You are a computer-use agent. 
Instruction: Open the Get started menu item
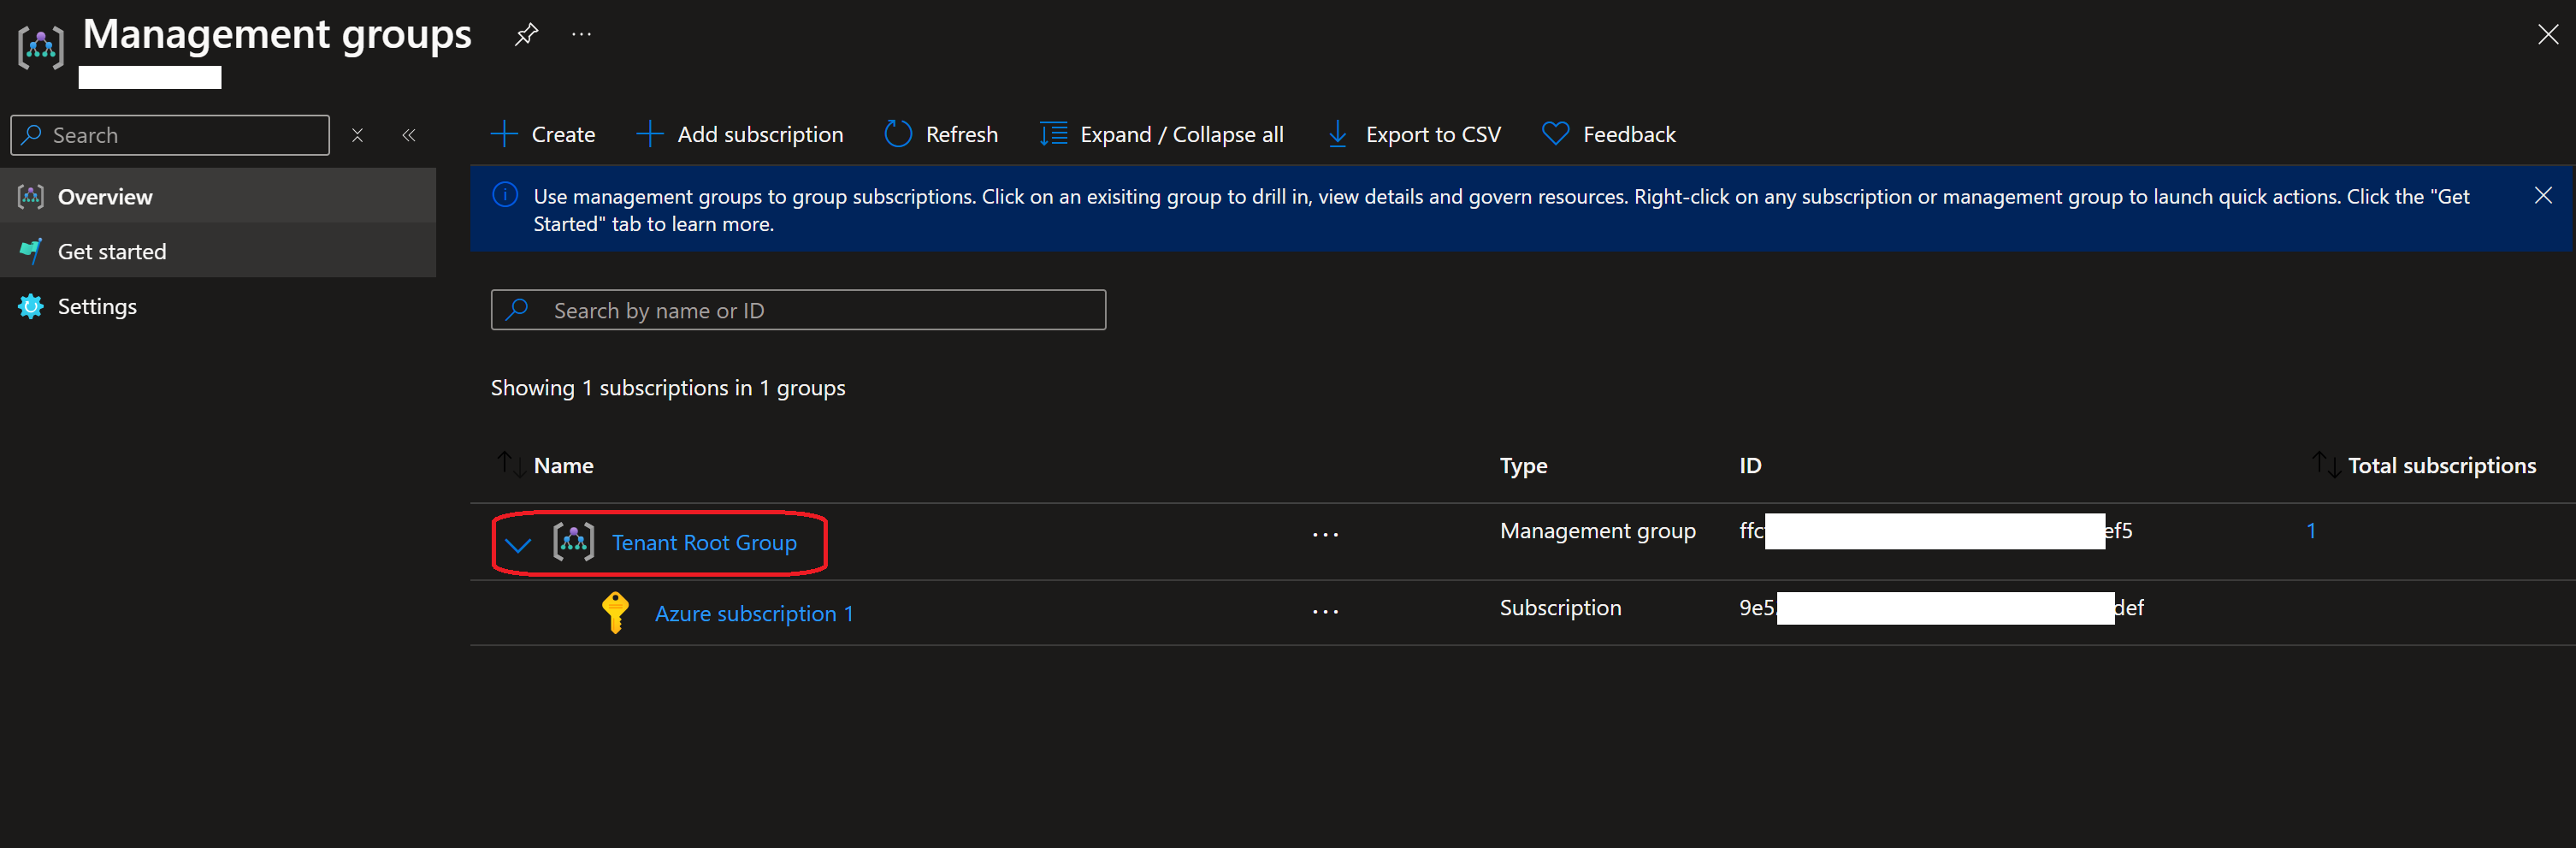click(218, 251)
